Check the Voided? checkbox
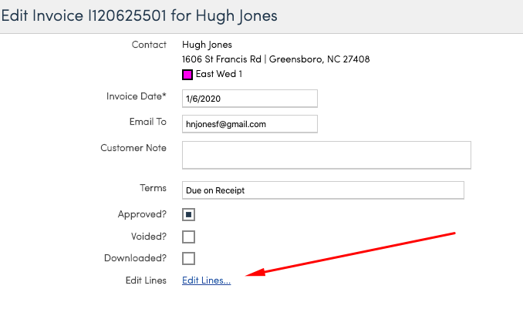 pyautogui.click(x=188, y=237)
